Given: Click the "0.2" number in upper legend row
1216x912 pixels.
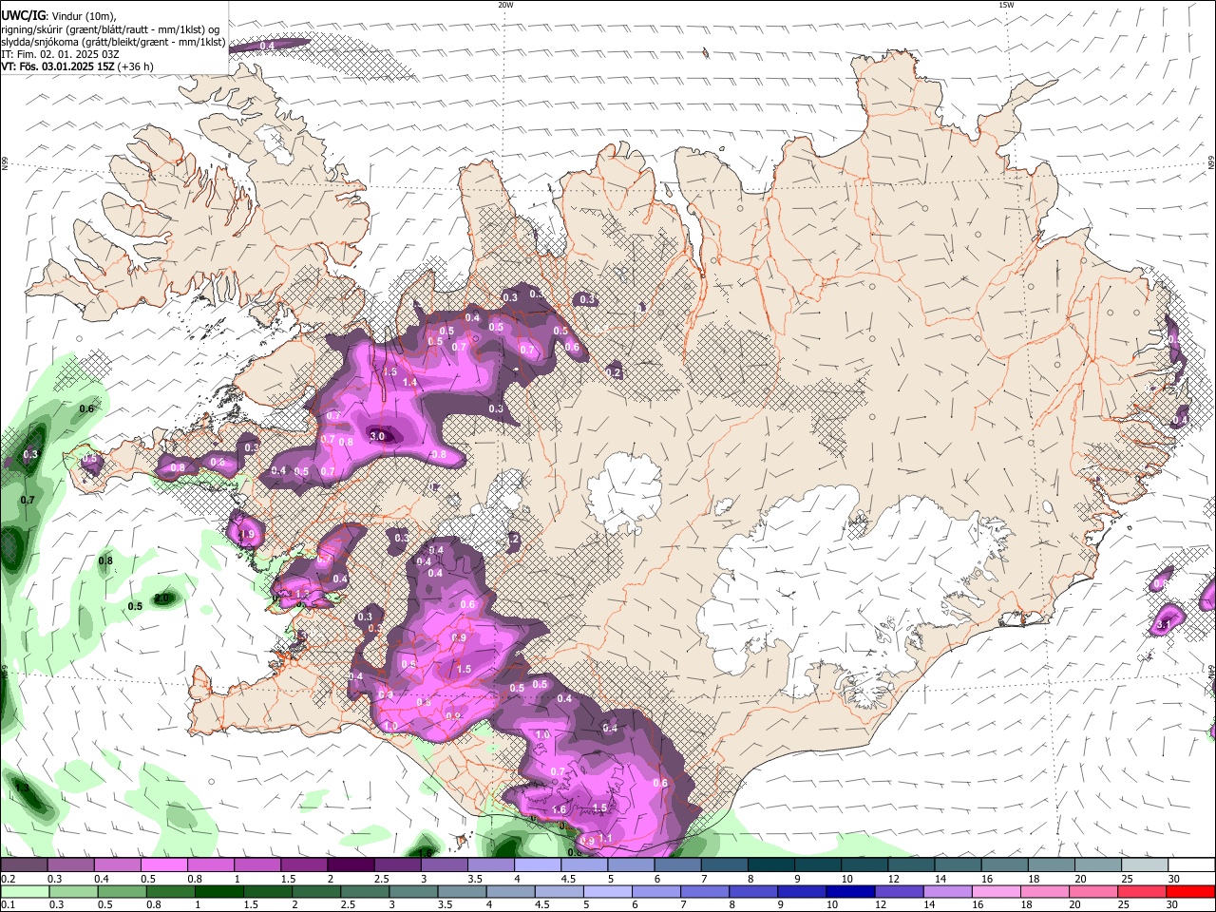Looking at the screenshot, I should coord(7,879).
